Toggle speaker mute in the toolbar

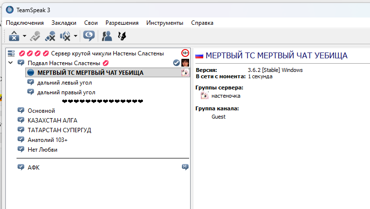[x=65, y=36]
